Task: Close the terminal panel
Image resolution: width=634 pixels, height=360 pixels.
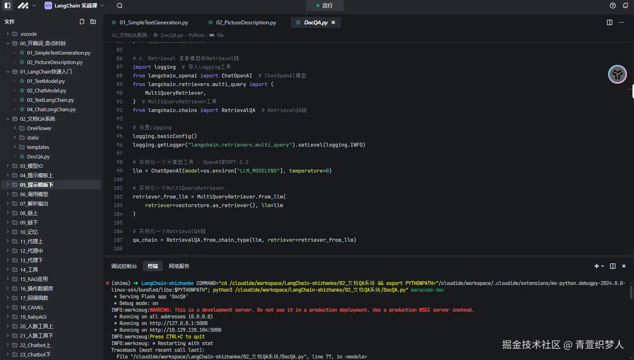Action: (624, 266)
